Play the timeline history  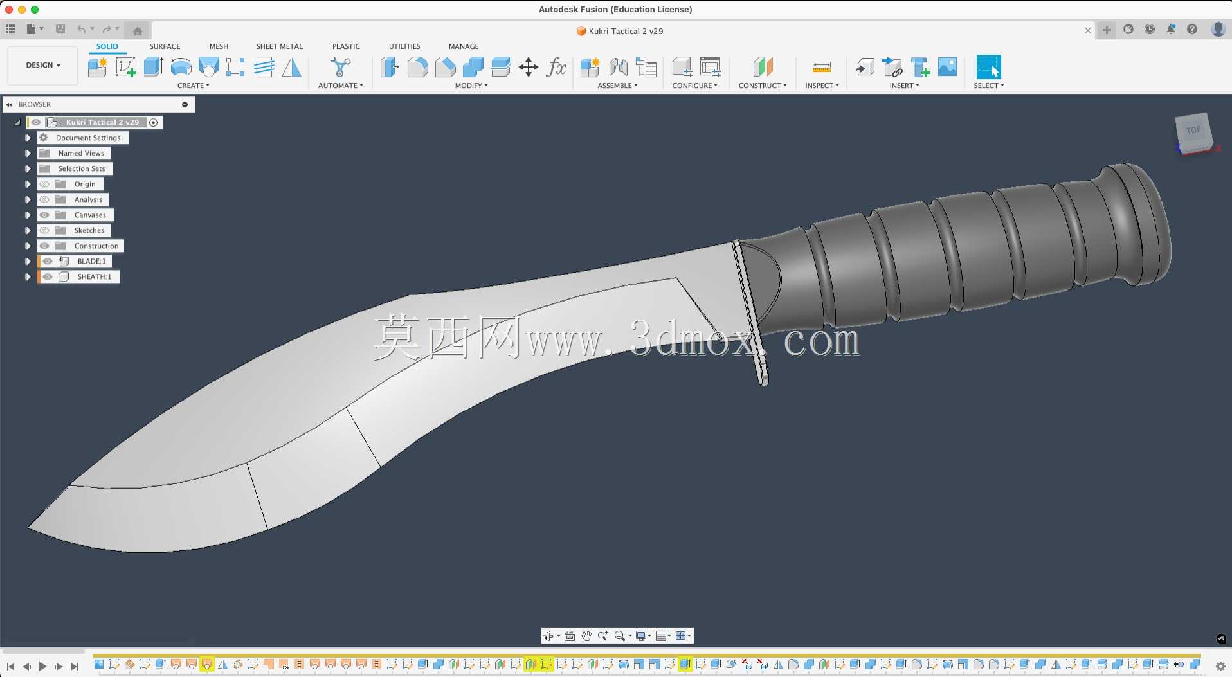coord(42,667)
